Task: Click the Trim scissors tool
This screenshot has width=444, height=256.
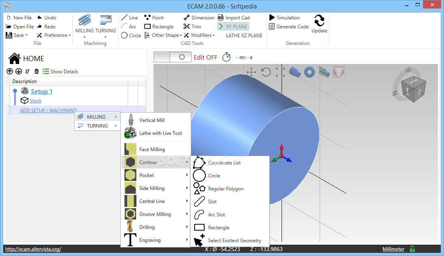Action: click(x=192, y=27)
